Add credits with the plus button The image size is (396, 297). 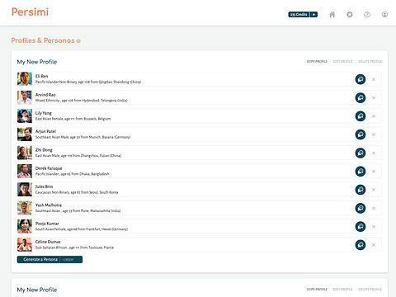313,15
